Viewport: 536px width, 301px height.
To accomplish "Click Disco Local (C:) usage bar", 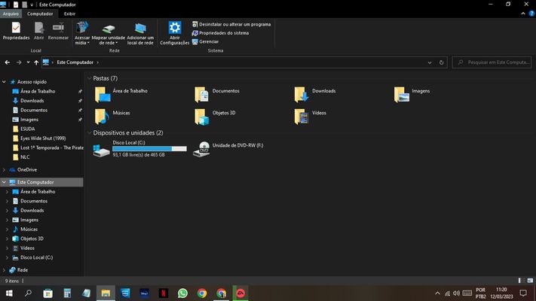I will 150,149.
